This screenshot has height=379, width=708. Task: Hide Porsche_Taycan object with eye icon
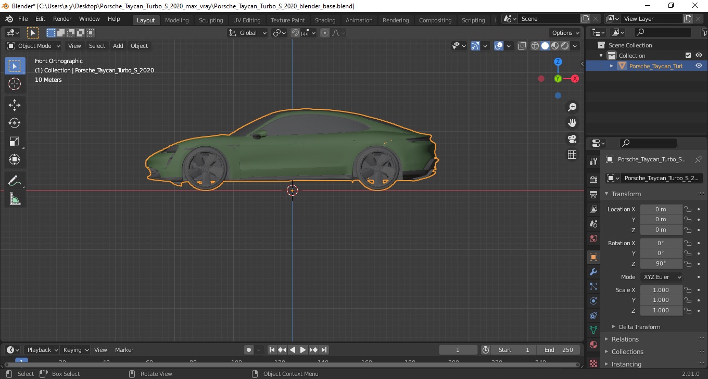tap(699, 66)
